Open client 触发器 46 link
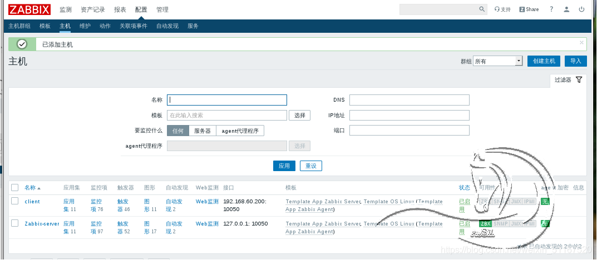Image resolution: width=597 pixels, height=260 pixels. 124,205
